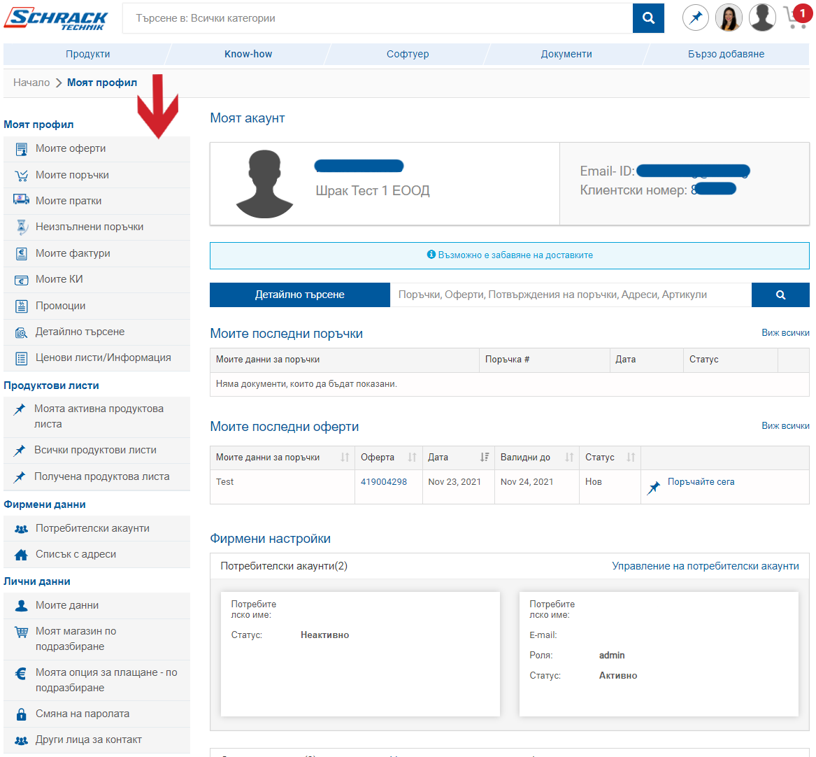Open the user profile silhouette icon in header
This screenshot has width=816, height=757.
(x=762, y=17)
